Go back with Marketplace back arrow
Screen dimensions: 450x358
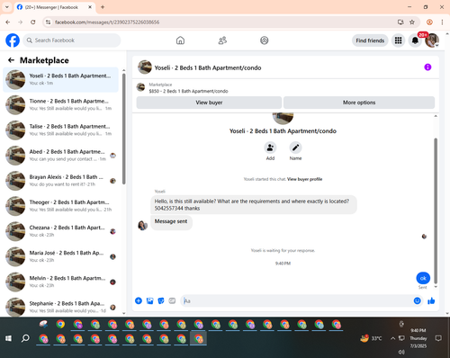pos(11,60)
